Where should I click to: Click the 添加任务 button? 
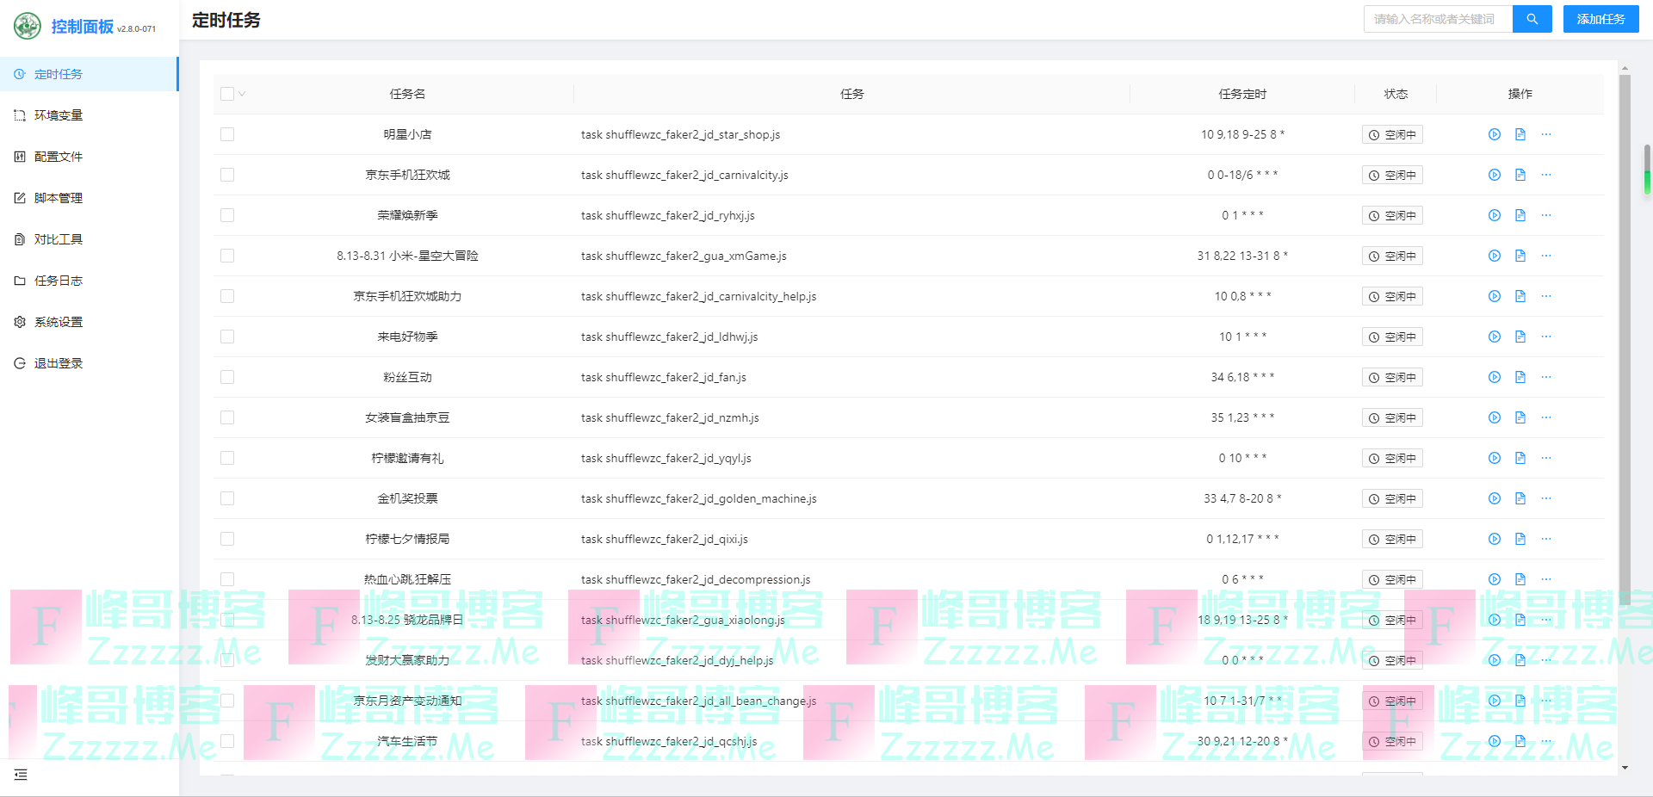pyautogui.click(x=1600, y=19)
